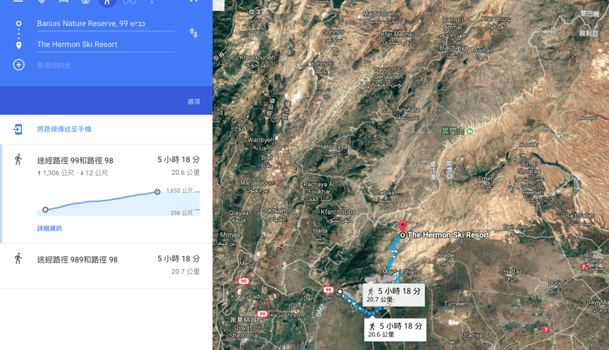Open Mount Hermon green park marker
The height and width of the screenshot is (350, 609).
click(470, 131)
